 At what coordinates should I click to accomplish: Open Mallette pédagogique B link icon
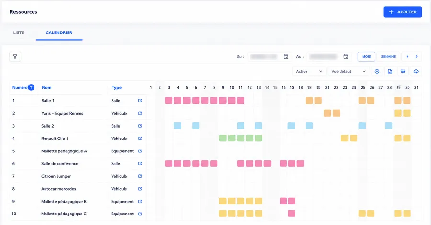tap(140, 202)
